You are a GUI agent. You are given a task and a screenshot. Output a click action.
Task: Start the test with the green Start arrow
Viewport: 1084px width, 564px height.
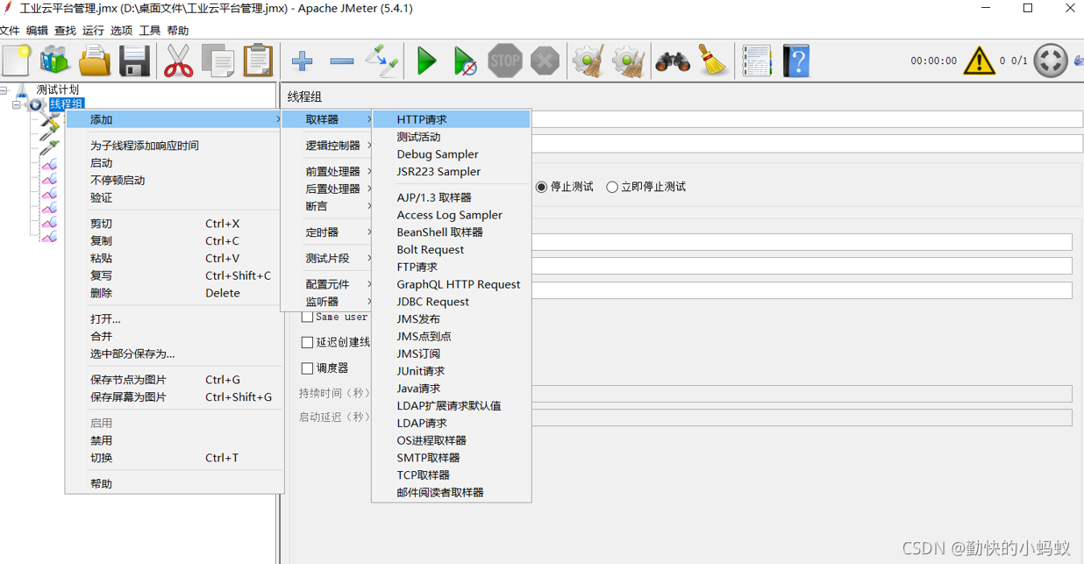(427, 61)
